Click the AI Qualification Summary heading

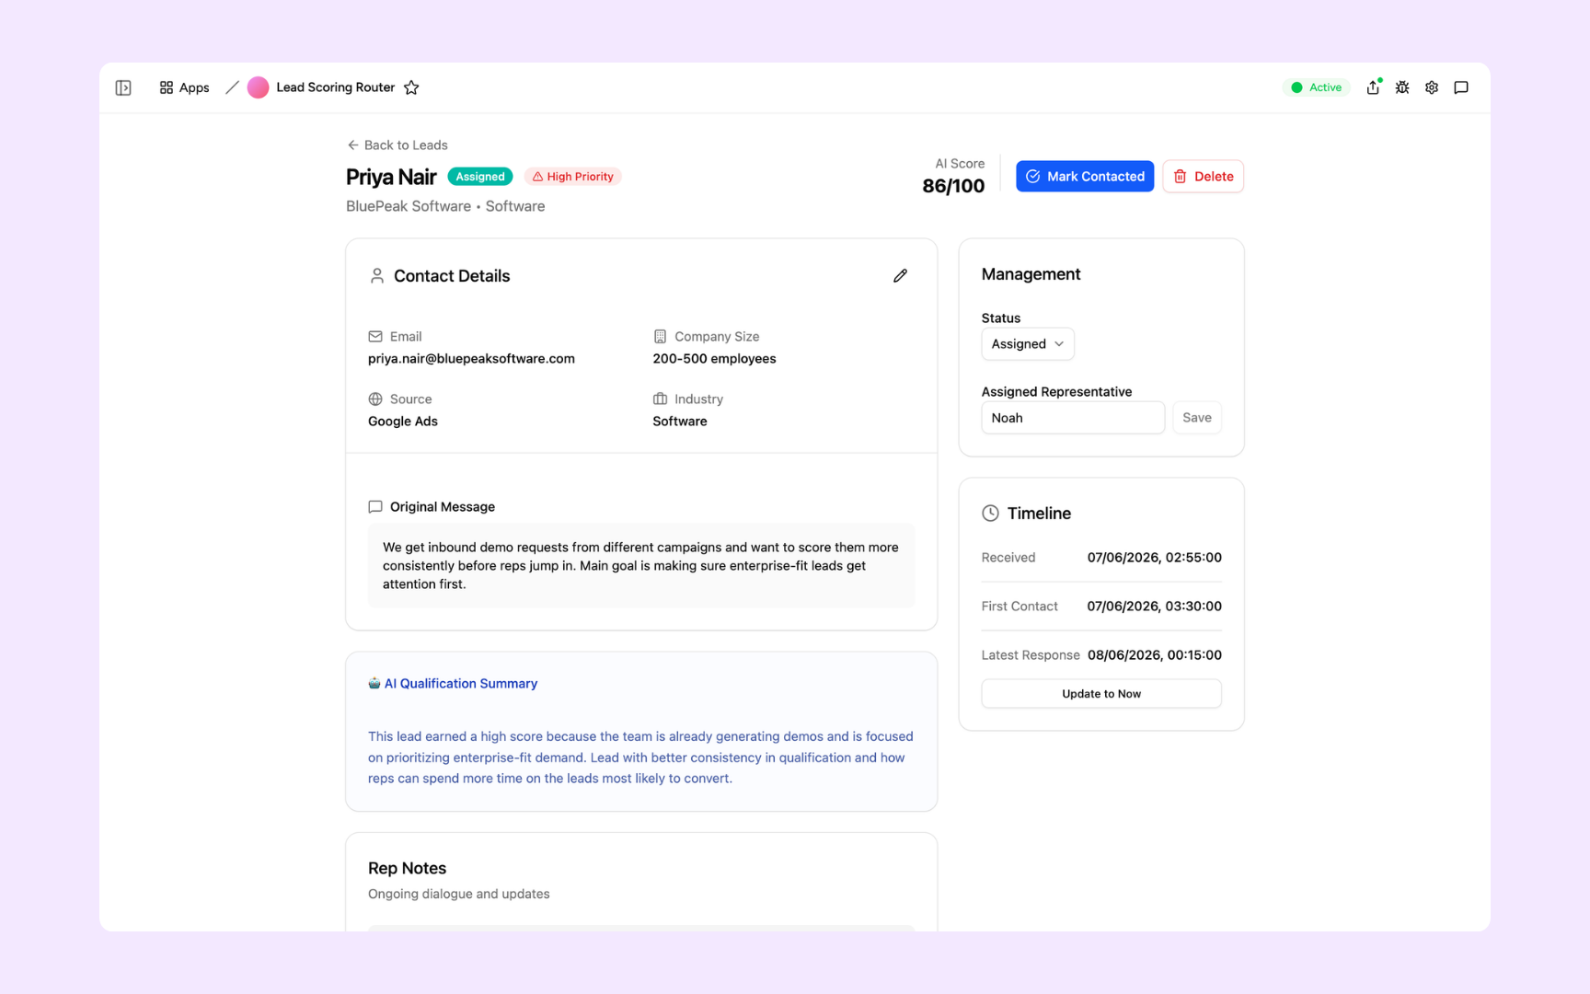pos(461,684)
